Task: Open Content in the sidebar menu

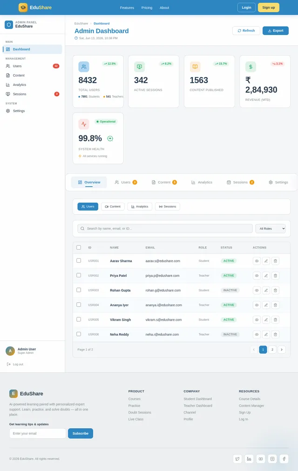Action: (32, 76)
